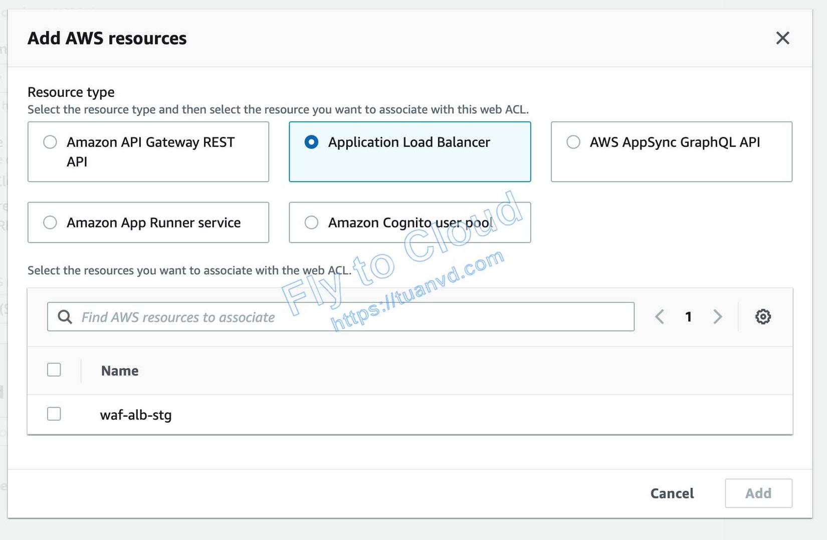Click the search magnifier icon
This screenshot has height=540, width=827.
[65, 317]
